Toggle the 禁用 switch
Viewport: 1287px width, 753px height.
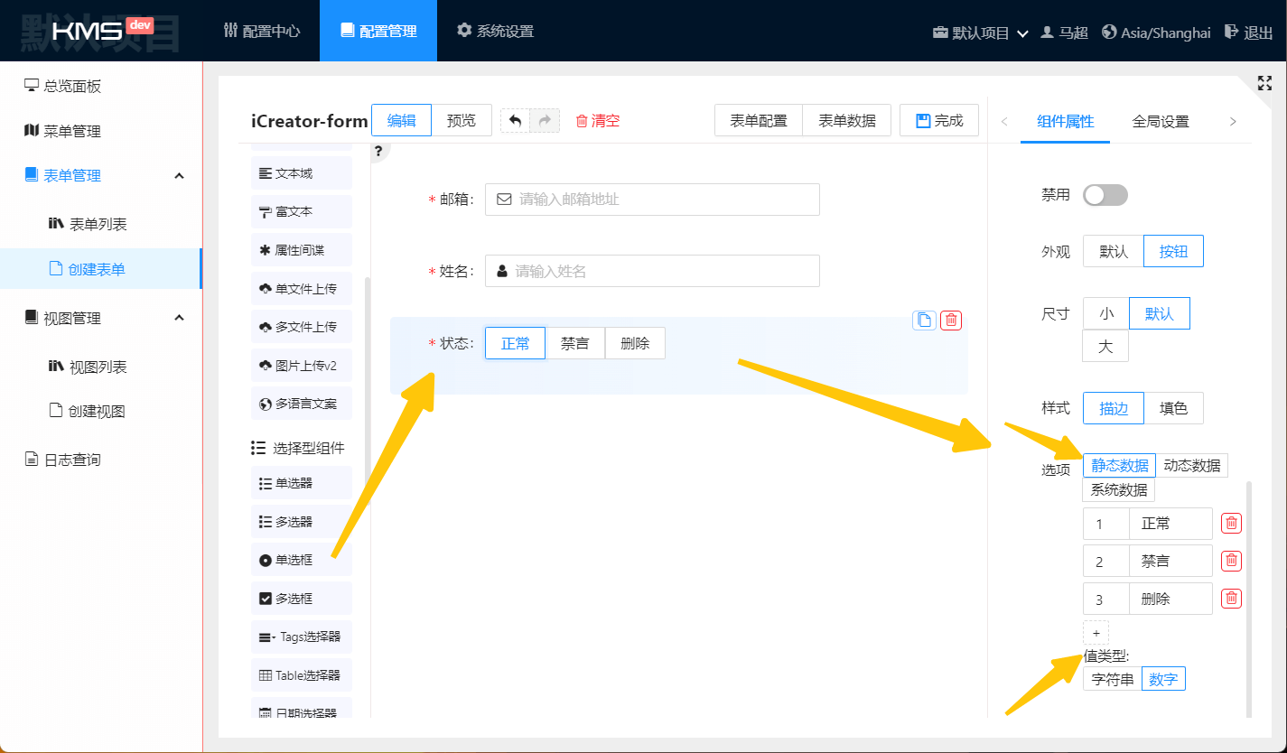coord(1105,195)
